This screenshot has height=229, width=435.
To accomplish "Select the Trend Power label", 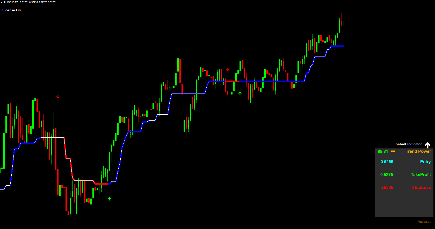I will [x=418, y=152].
